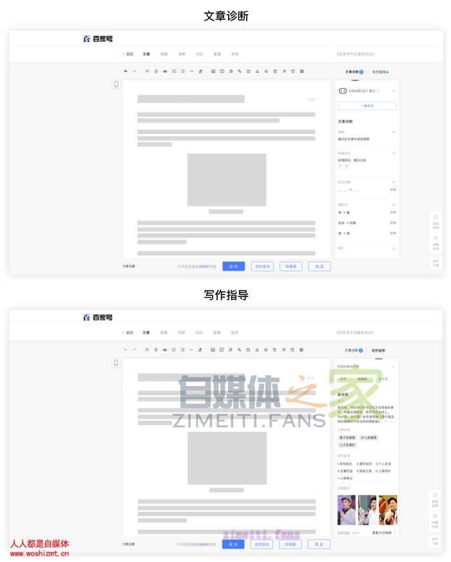The image size is (451, 562).
Task: Open 在线咨询 in the upper screen's side panel
Action: tap(436, 222)
